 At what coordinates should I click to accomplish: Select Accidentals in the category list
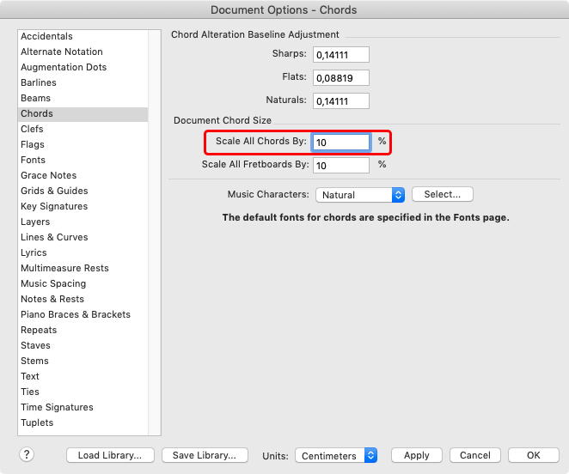click(46, 36)
